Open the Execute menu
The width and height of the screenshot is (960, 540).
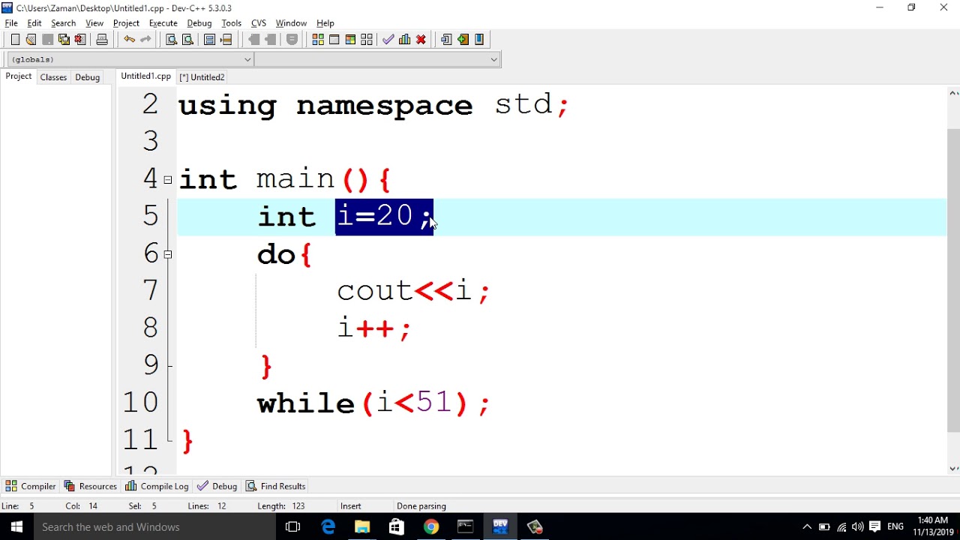tap(163, 23)
